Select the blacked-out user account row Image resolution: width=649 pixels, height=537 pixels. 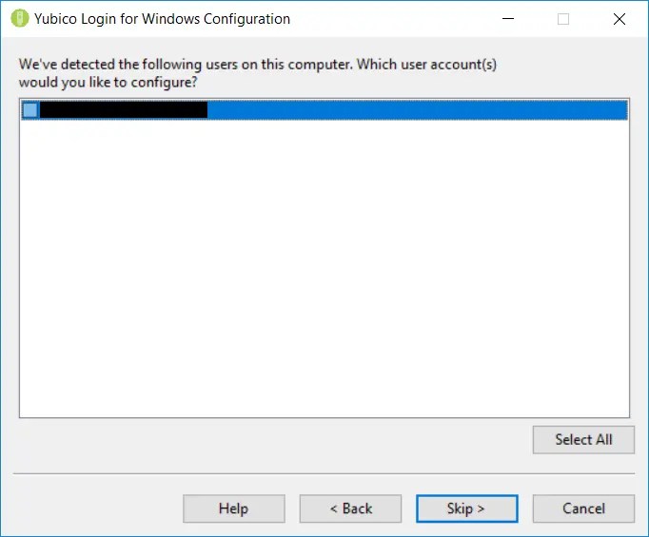pos(324,110)
